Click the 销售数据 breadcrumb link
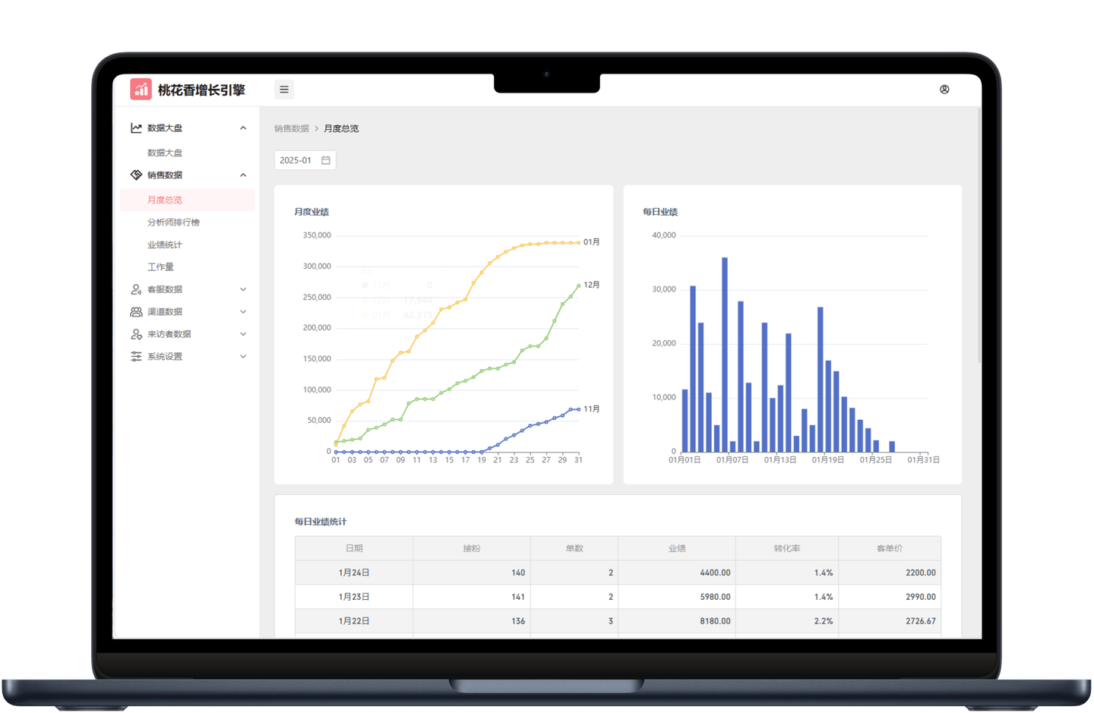1094x713 pixels. tap(292, 129)
